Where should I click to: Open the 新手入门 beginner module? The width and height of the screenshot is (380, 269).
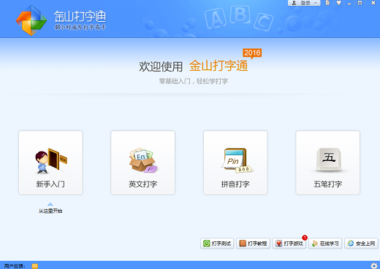pos(50,163)
